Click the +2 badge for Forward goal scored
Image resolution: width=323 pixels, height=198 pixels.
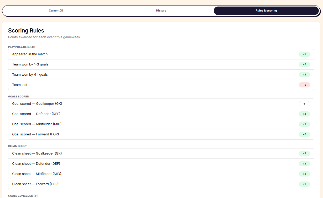[x=304, y=134]
